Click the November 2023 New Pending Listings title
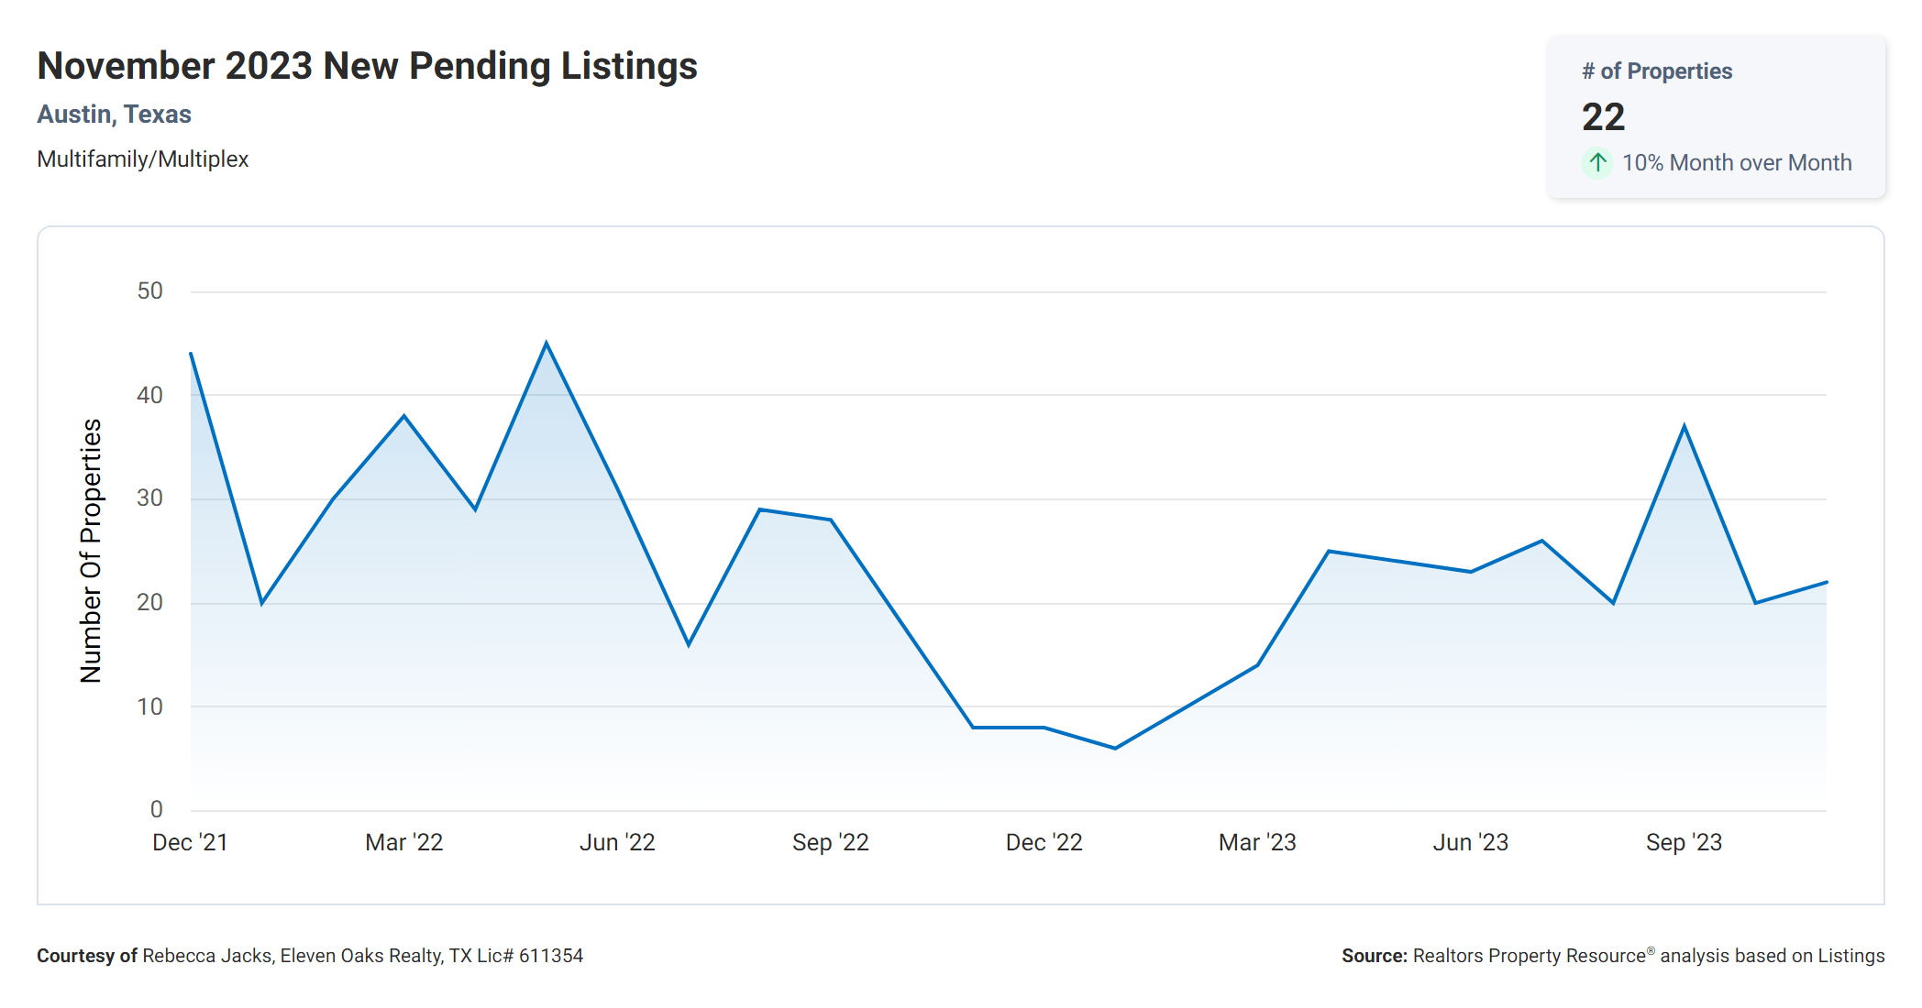 (x=367, y=67)
